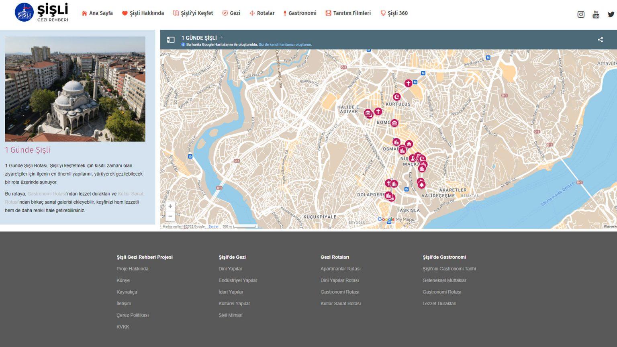This screenshot has width=617, height=347.
Task: Follow the Gastronomi Rotası text link
Action: (47, 194)
